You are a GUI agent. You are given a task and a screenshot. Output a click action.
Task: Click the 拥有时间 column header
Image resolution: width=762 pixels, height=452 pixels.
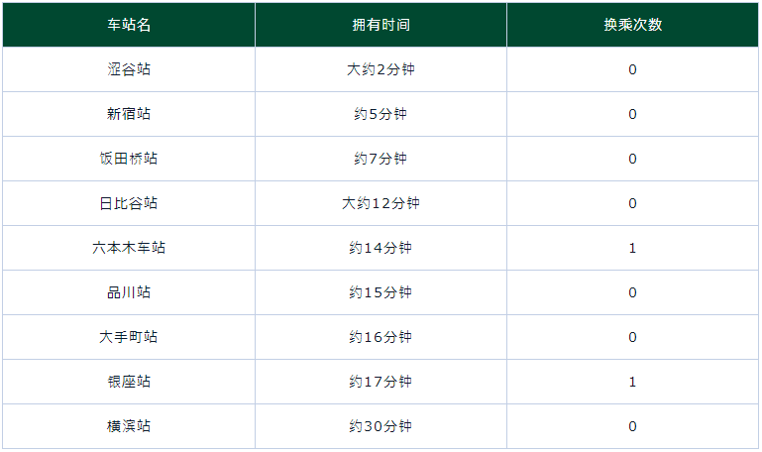pyautogui.click(x=381, y=25)
